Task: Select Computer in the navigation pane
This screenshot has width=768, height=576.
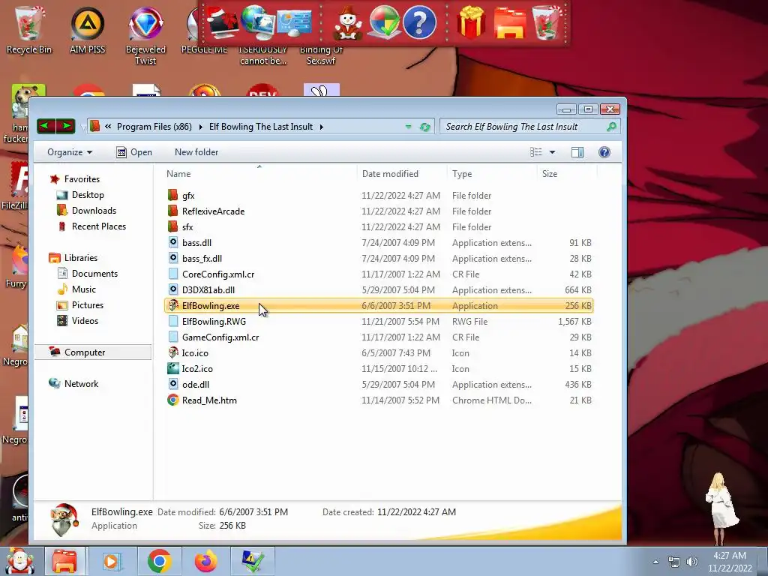Action: (x=93, y=352)
